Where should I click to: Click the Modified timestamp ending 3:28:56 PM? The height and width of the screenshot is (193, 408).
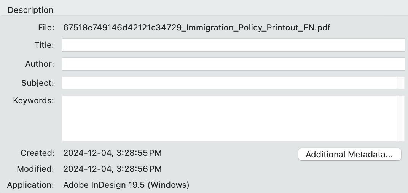[112, 169]
